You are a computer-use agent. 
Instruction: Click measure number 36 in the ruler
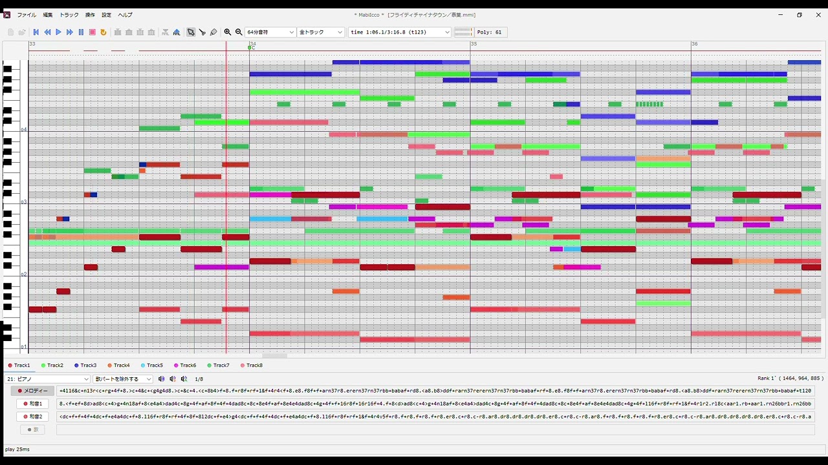click(x=695, y=44)
